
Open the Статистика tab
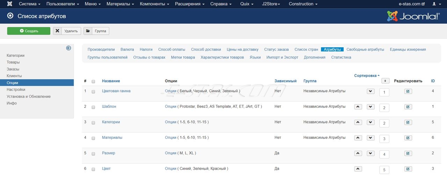[x=341, y=57]
